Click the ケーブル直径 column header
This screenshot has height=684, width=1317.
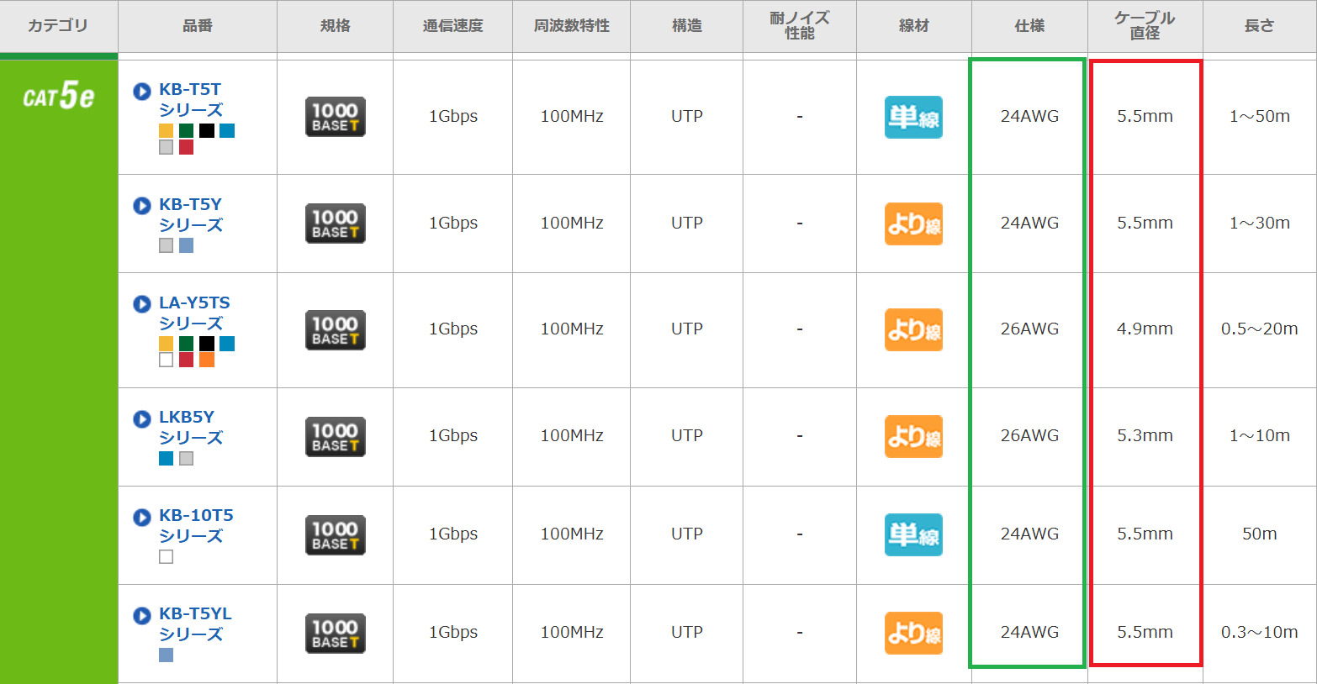(x=1145, y=26)
